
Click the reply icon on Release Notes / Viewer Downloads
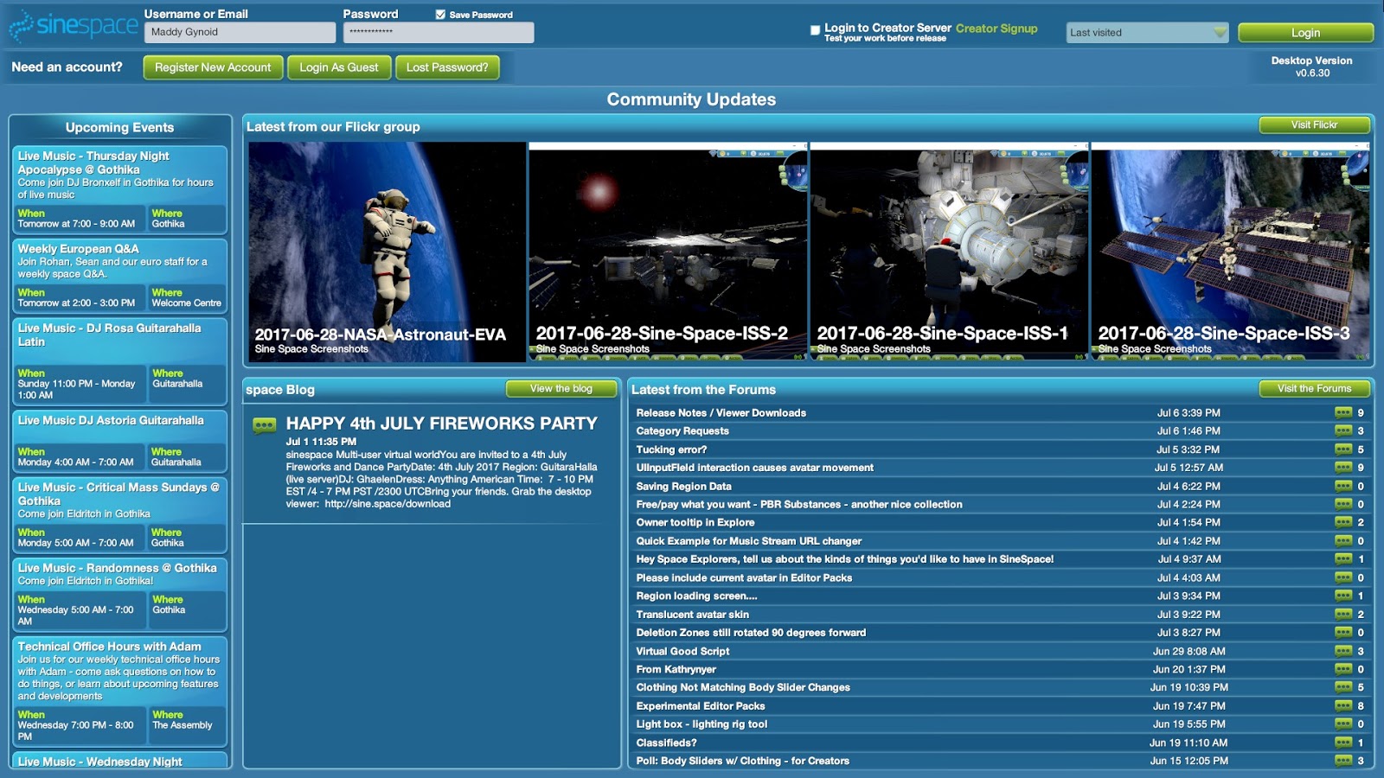(1344, 412)
